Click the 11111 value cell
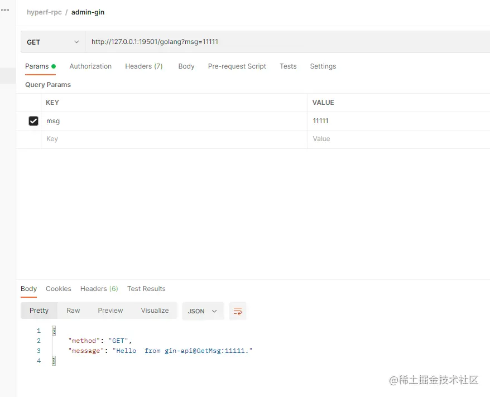 398,121
